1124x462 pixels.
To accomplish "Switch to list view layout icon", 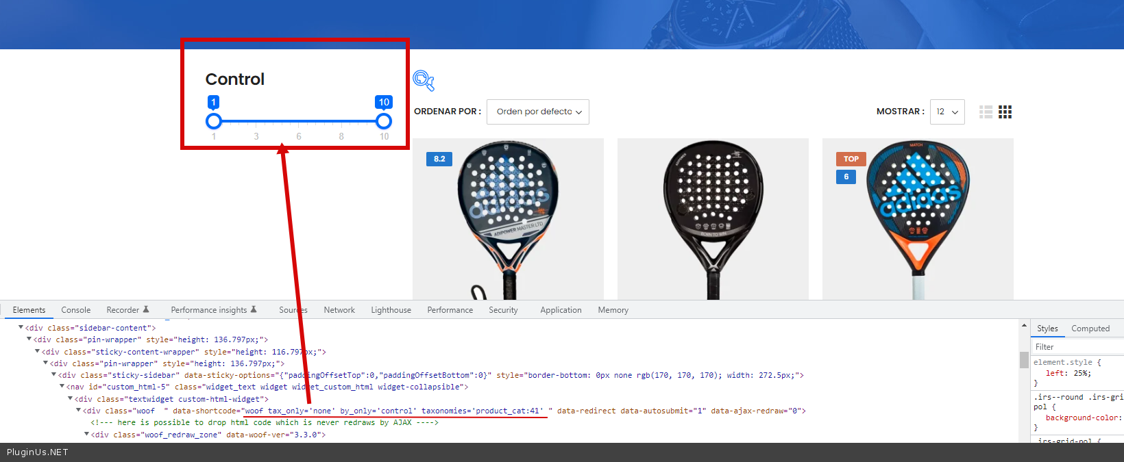I will (x=986, y=112).
